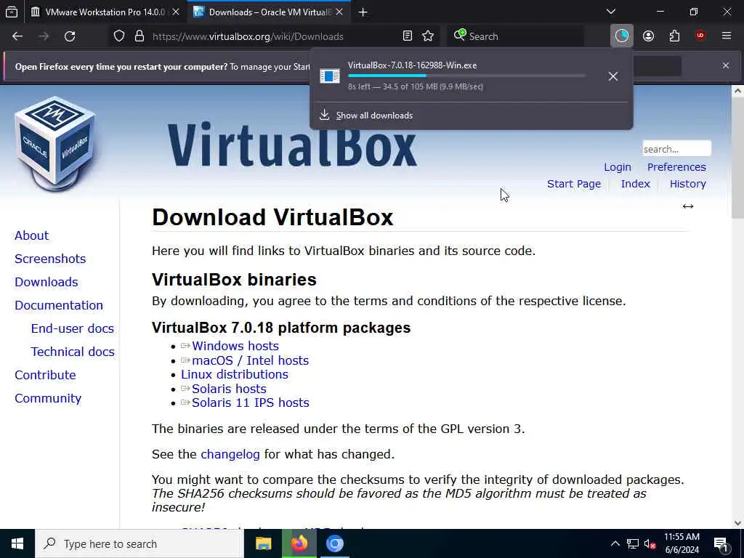Screen dimensions: 744x558
Task: Open Community in the sidebar
Action: coord(47,398)
